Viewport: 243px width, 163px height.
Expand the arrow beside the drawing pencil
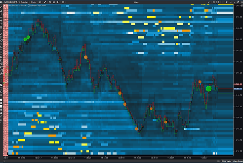(47, 2)
